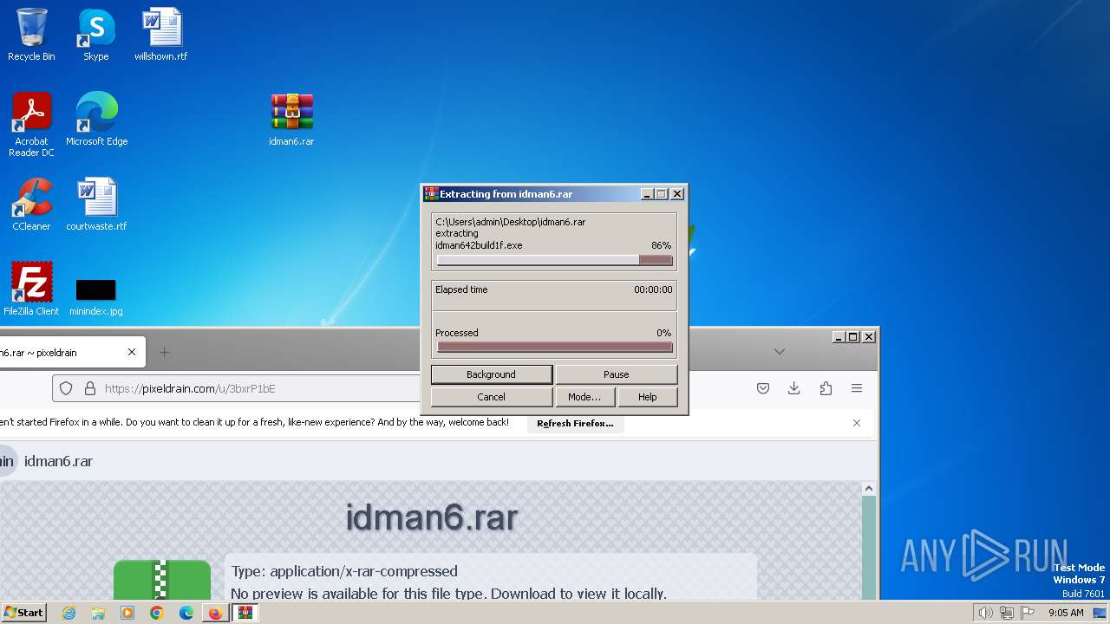
Task: Click the page scrollbar up arrow
Action: click(x=869, y=489)
